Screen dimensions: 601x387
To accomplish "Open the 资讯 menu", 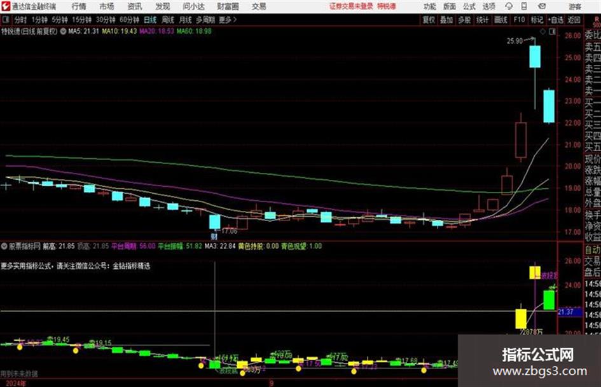I will [135, 6].
